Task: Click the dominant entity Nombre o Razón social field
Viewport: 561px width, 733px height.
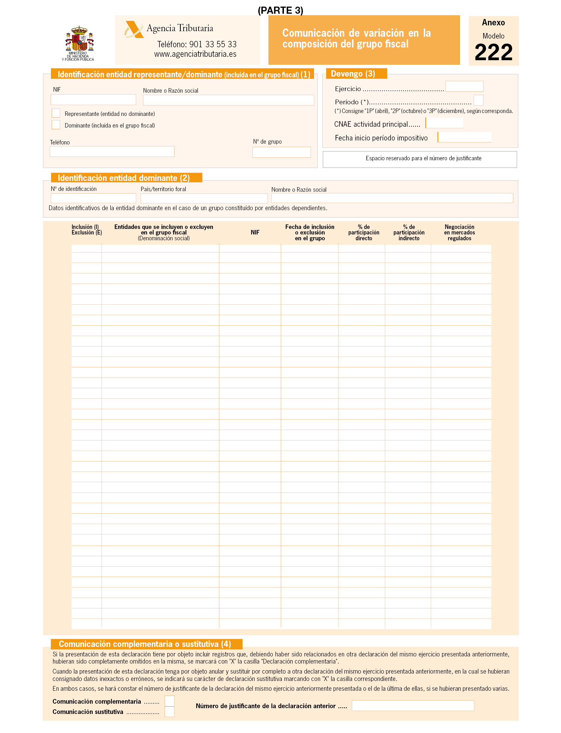Action: 392,198
